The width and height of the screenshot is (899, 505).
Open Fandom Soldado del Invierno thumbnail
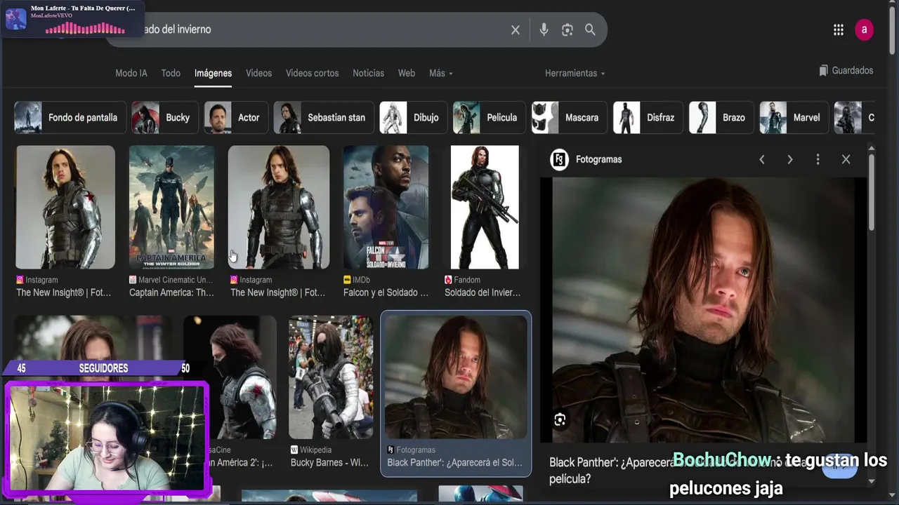pyautogui.click(x=485, y=207)
